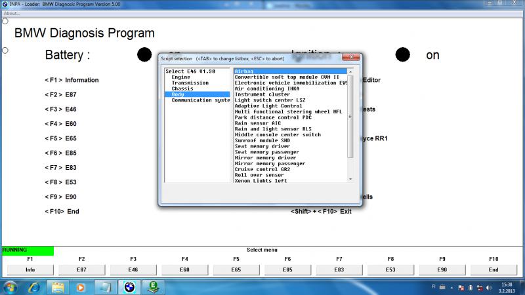Select Engine in the category tree

[180, 77]
